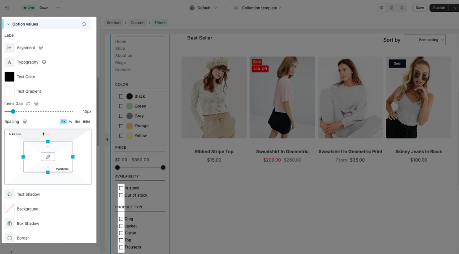Click the device icon next to Typography

pyautogui.click(x=44, y=62)
